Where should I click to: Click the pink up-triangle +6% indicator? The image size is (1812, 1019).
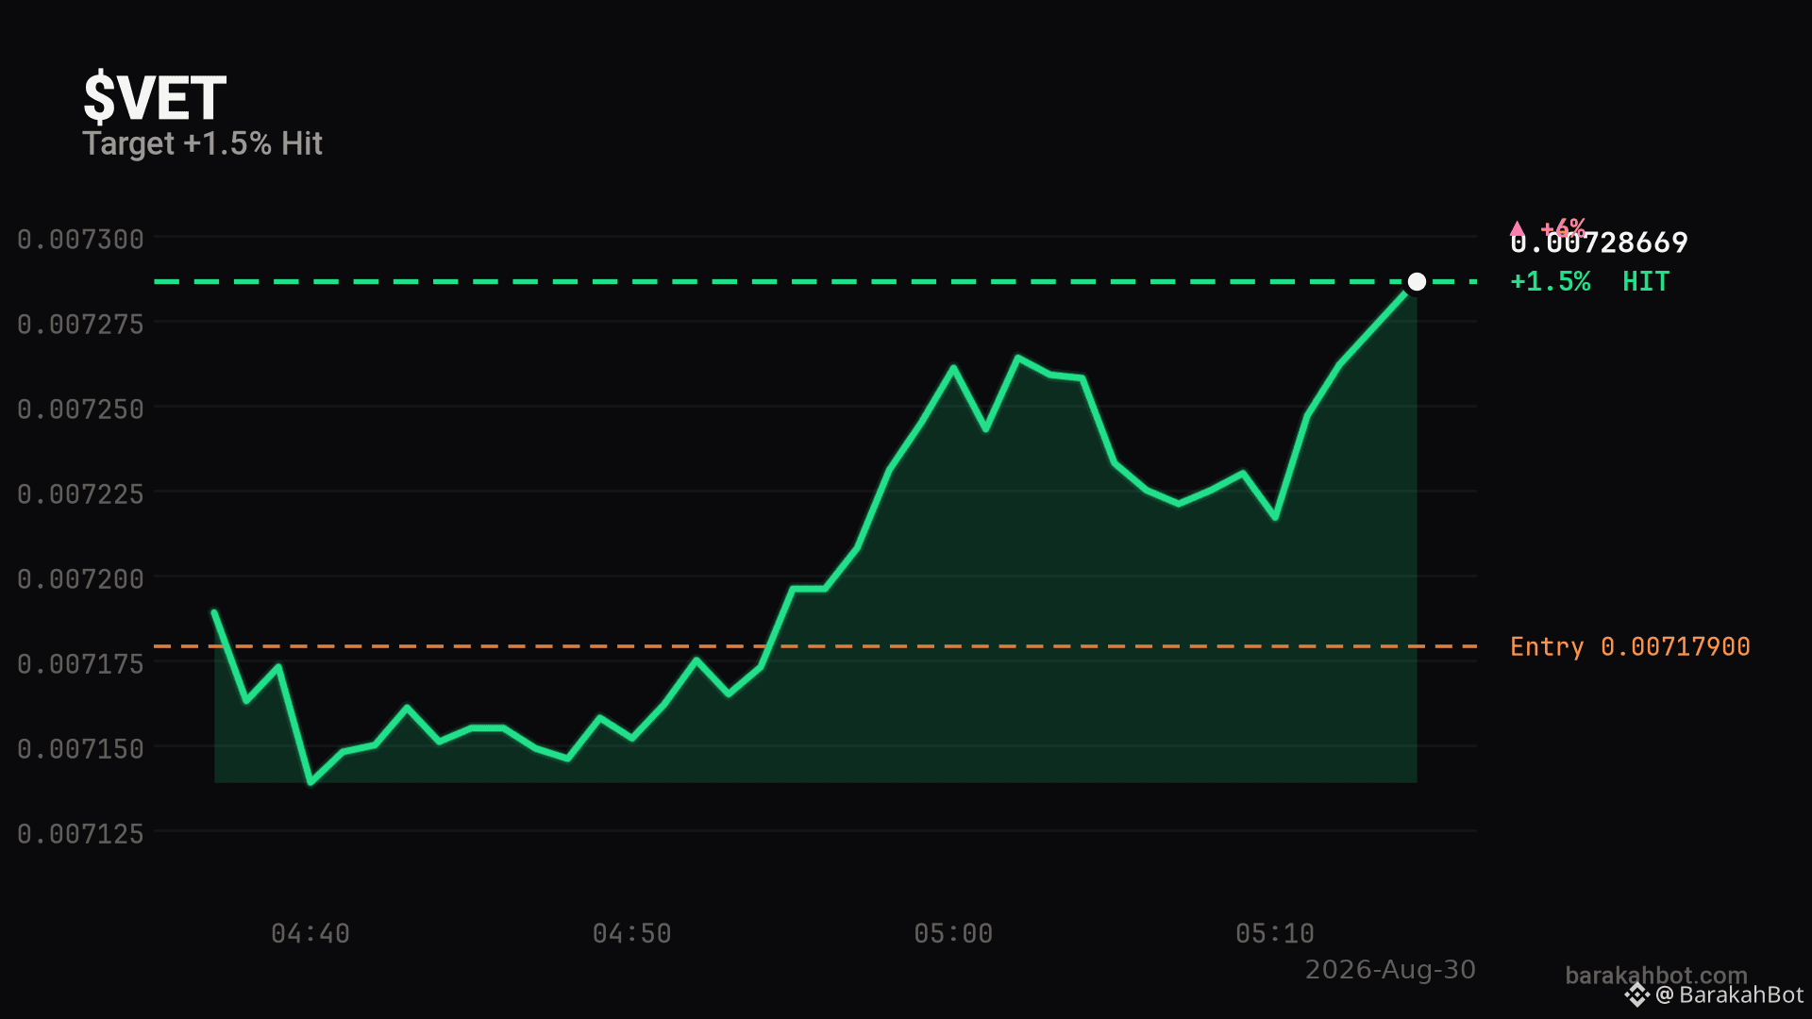pyautogui.click(x=1548, y=227)
